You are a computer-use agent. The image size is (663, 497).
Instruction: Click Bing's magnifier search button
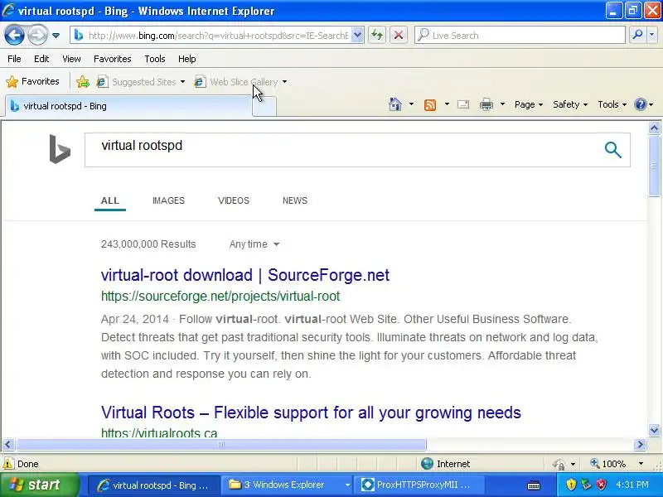(x=612, y=150)
